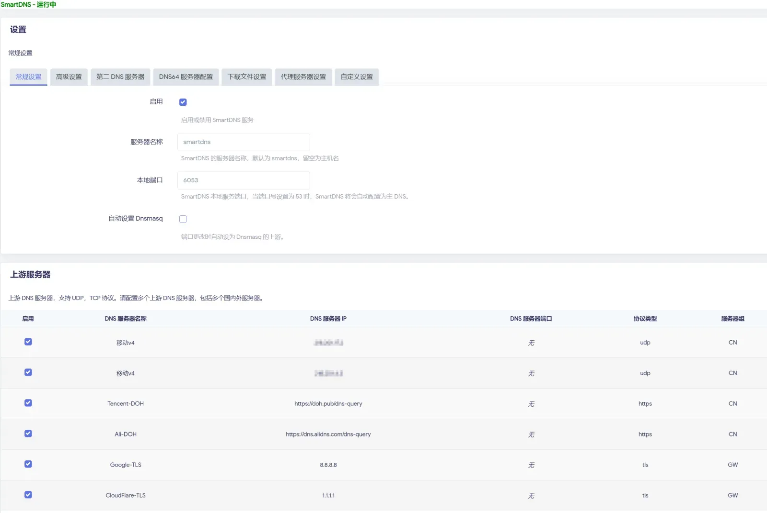Disable the Google-TLS upstream server checkbox

(28, 464)
